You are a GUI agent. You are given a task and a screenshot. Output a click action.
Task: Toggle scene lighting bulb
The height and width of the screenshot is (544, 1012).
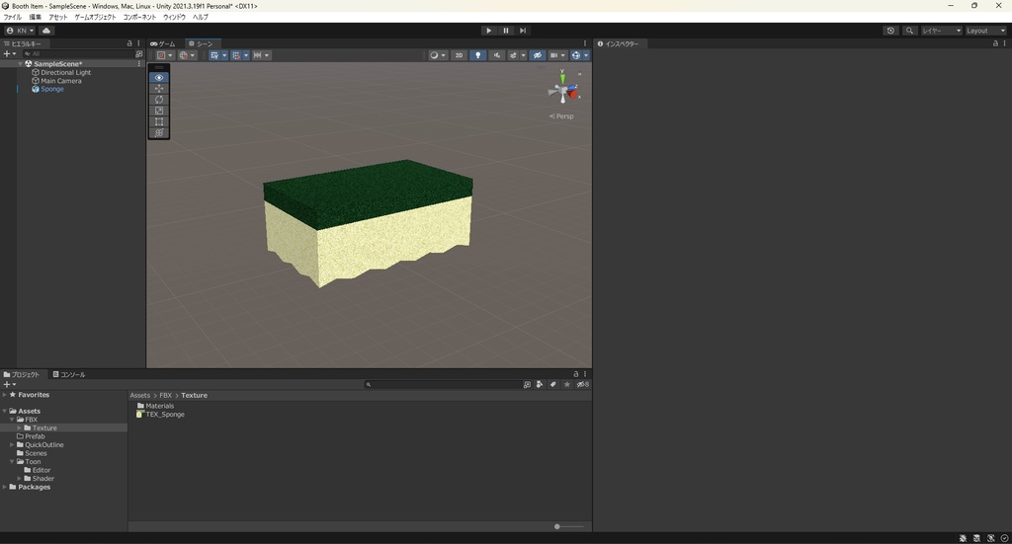(x=477, y=55)
